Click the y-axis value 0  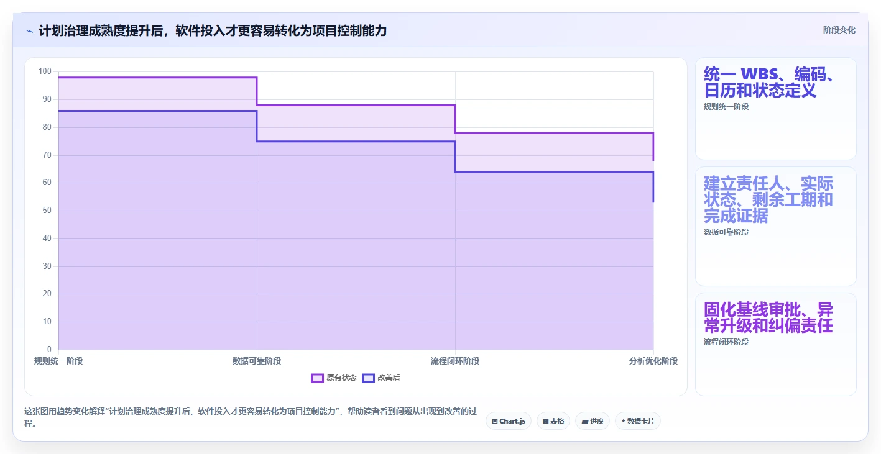[49, 350]
